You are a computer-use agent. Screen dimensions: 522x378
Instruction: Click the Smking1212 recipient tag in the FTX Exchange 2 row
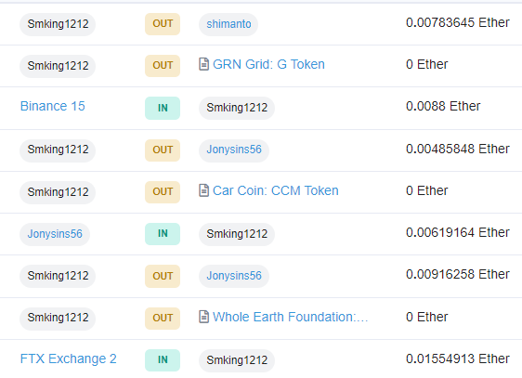tap(237, 360)
